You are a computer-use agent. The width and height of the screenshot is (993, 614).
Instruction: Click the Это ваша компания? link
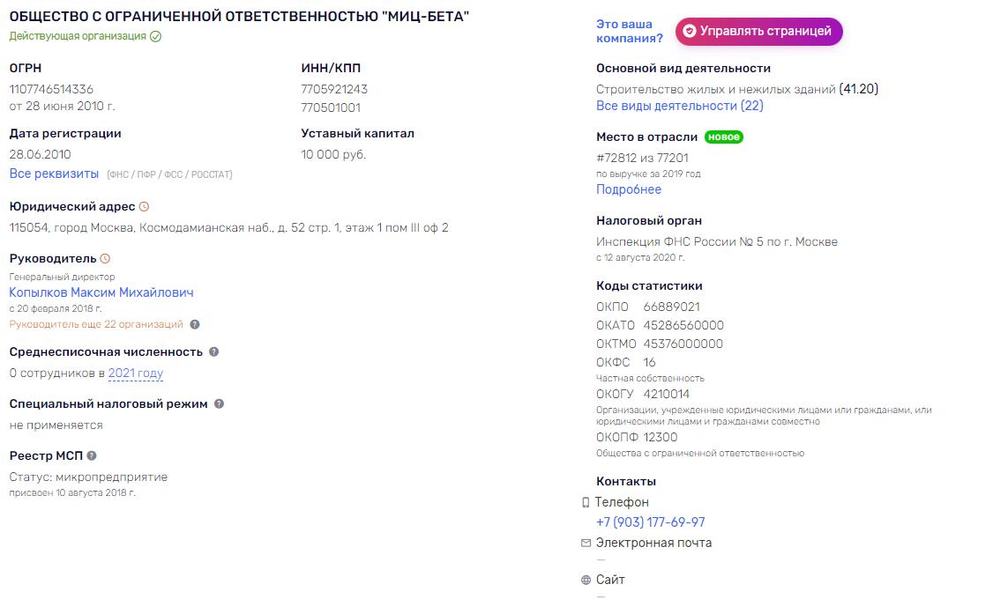coord(629,32)
